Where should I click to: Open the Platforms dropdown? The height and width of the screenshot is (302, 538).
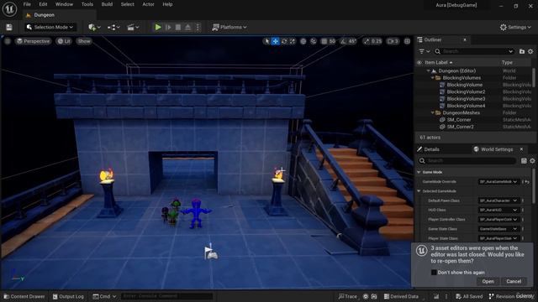click(229, 27)
